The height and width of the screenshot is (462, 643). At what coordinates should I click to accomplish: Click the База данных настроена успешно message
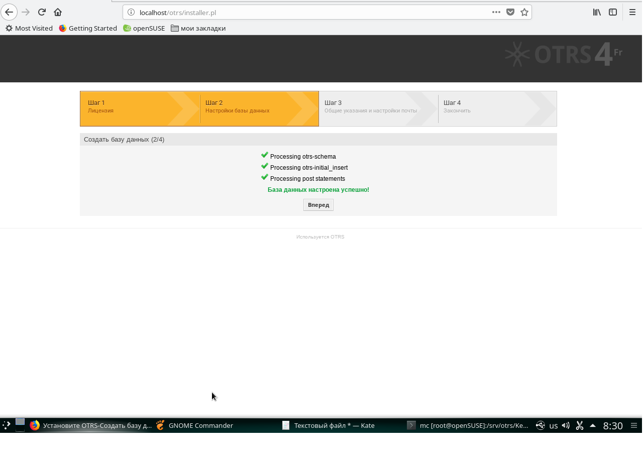[x=318, y=190]
